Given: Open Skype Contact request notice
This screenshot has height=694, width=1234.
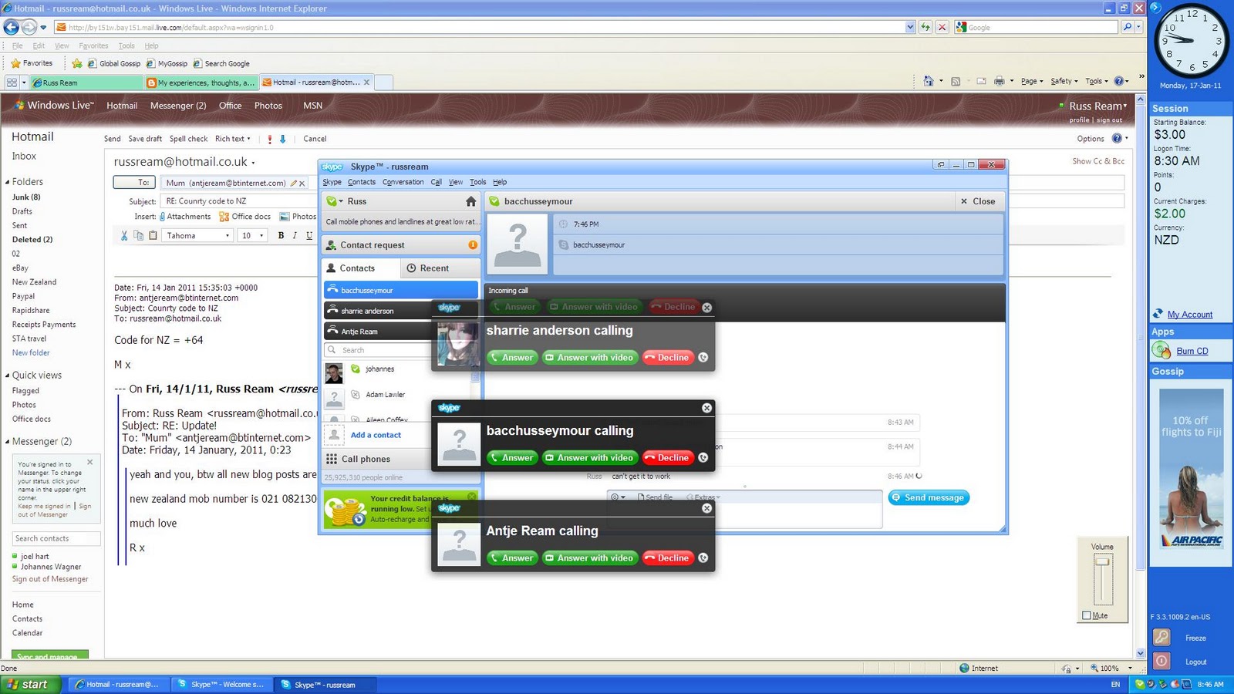Looking at the screenshot, I should pos(401,245).
